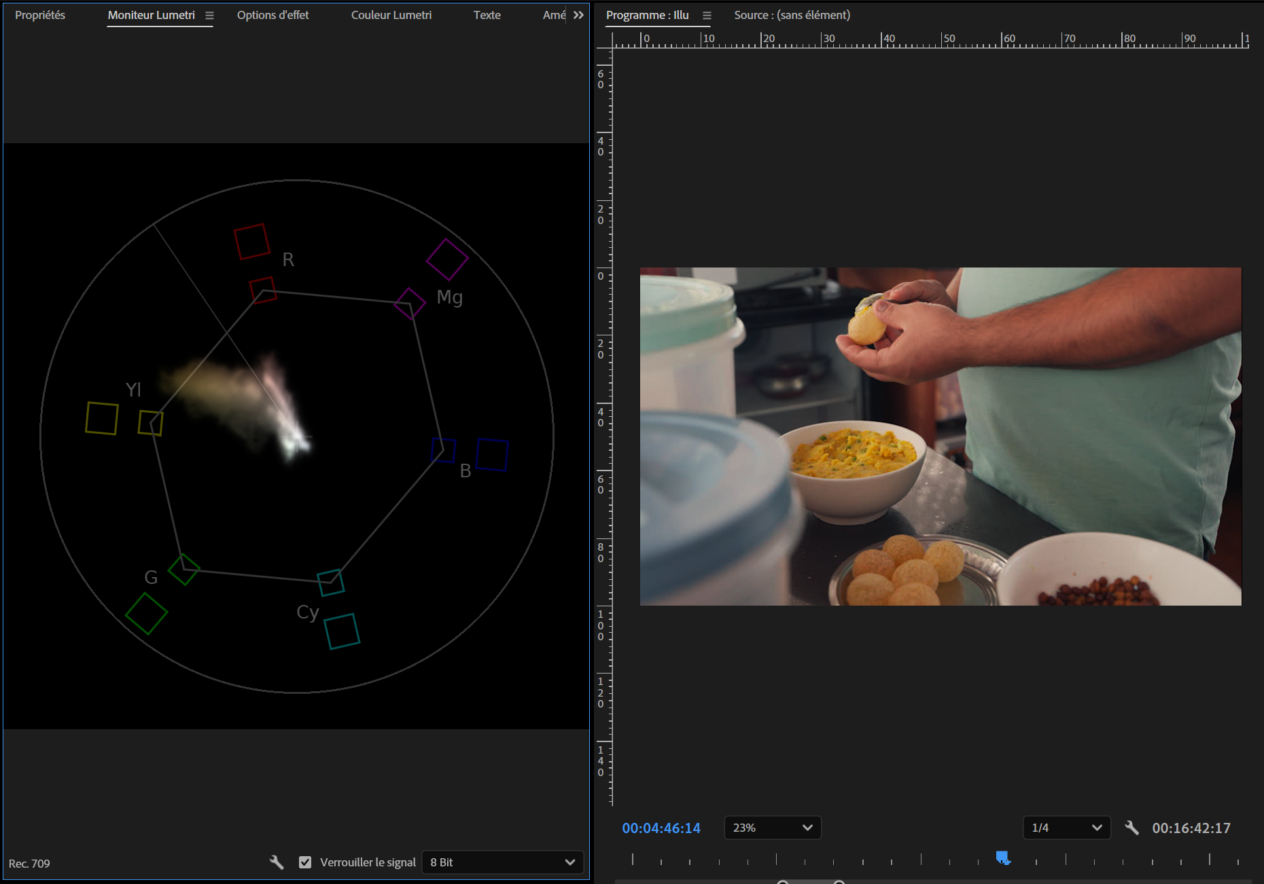Open the Moniteur Lumetri panel menu icon
This screenshot has height=884, width=1264.
tap(209, 15)
